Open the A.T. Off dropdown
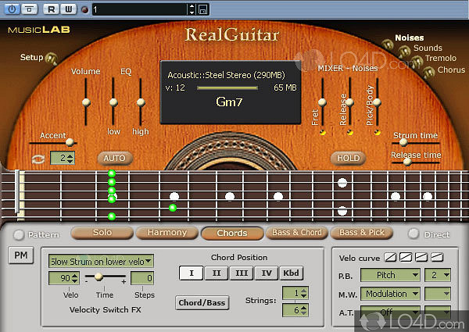Image resolution: width=469 pixels, height=332 pixels. tap(390, 312)
